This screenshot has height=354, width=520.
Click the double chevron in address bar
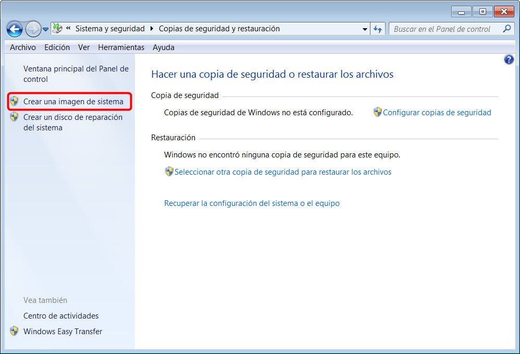point(68,28)
